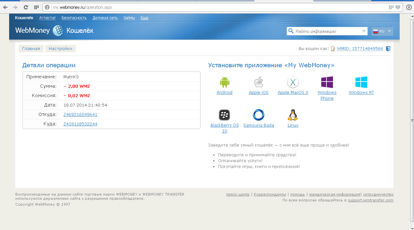Open the Аттестат menu item

(x=48, y=18)
